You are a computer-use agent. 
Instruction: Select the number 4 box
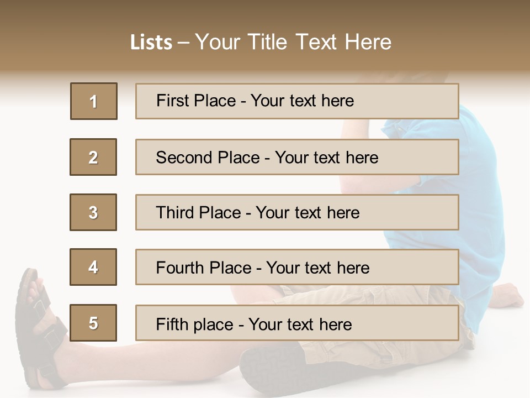93,267
